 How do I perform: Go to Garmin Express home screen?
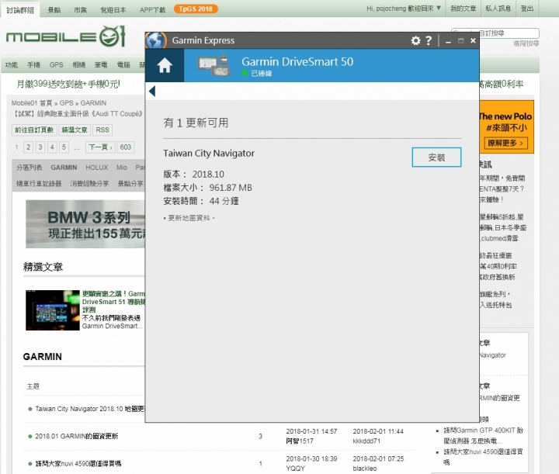165,65
